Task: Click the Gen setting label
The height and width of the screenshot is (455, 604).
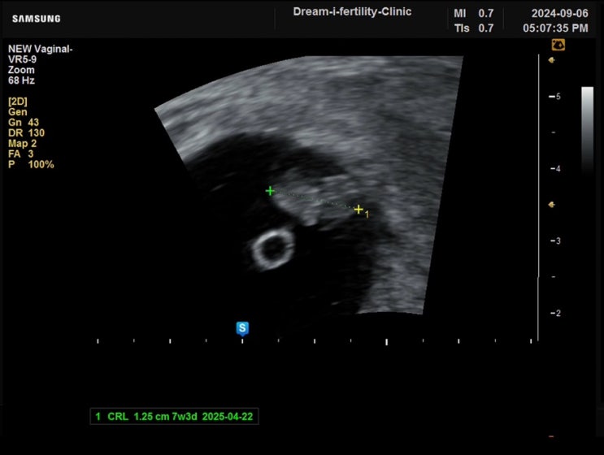Action: [18, 112]
